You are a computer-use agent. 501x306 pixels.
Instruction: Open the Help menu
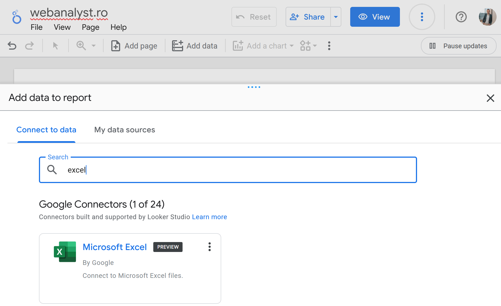click(118, 27)
